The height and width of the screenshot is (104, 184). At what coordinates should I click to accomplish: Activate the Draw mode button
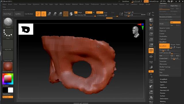[43, 14]
